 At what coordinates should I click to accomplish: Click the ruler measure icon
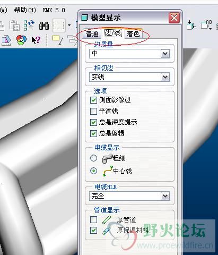[x=6, y=40]
